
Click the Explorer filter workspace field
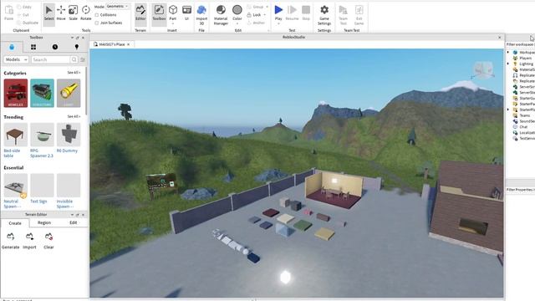coord(520,44)
